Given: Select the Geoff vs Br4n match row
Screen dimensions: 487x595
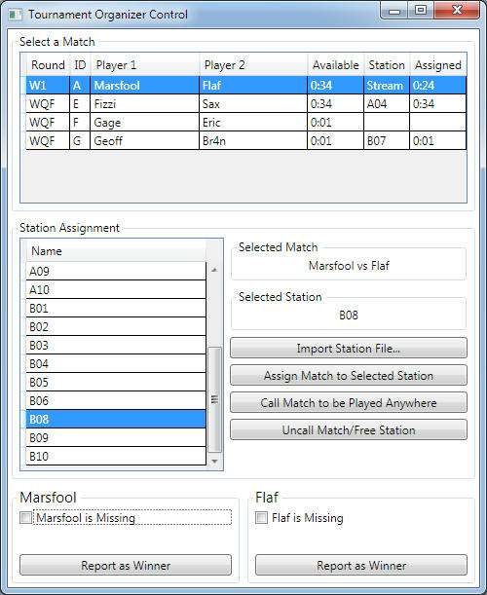Looking at the screenshot, I should pyautogui.click(x=246, y=141).
